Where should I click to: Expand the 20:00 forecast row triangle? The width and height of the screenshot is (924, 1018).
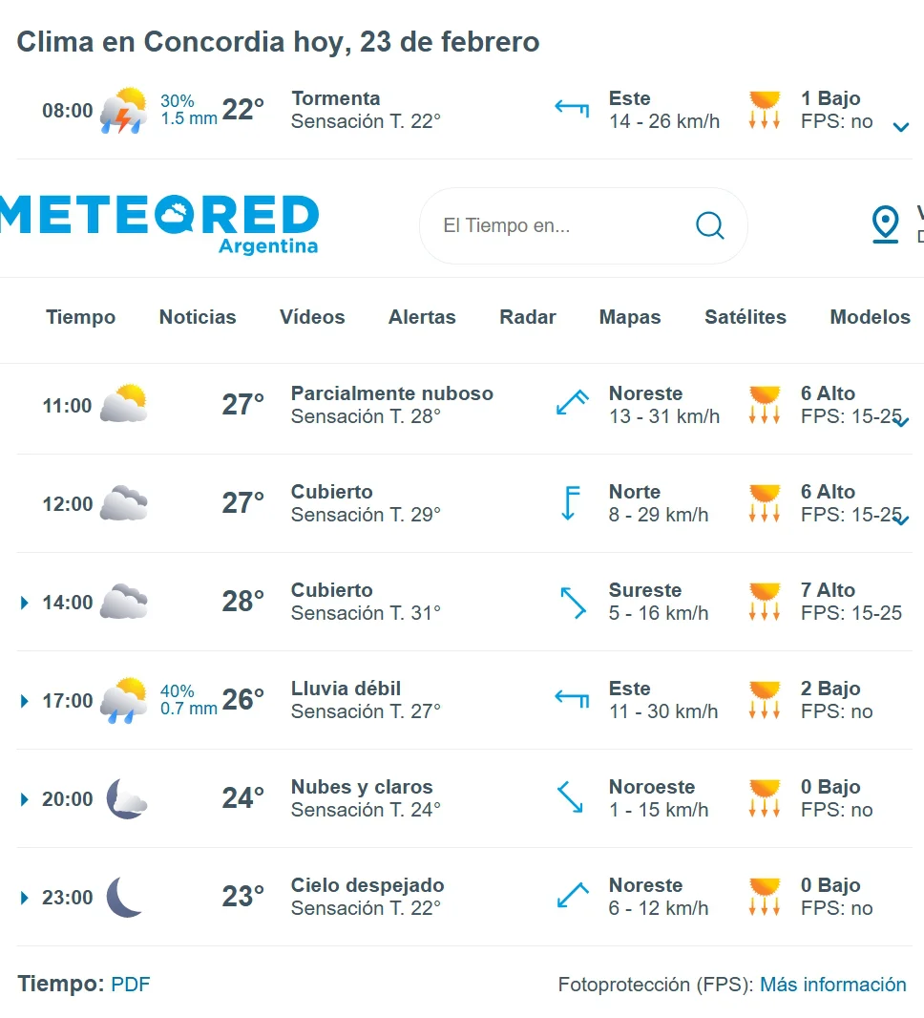(25, 799)
